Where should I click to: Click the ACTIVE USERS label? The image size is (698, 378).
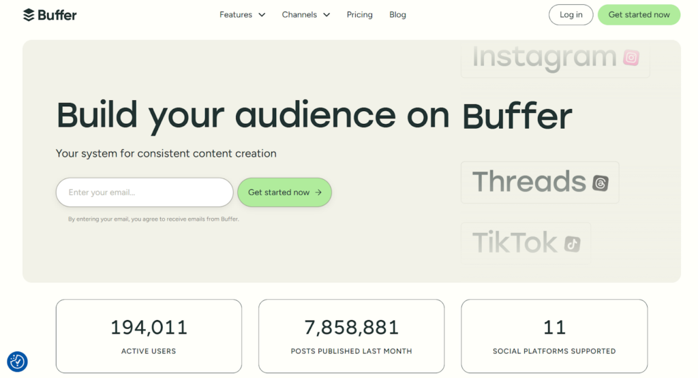(x=149, y=351)
